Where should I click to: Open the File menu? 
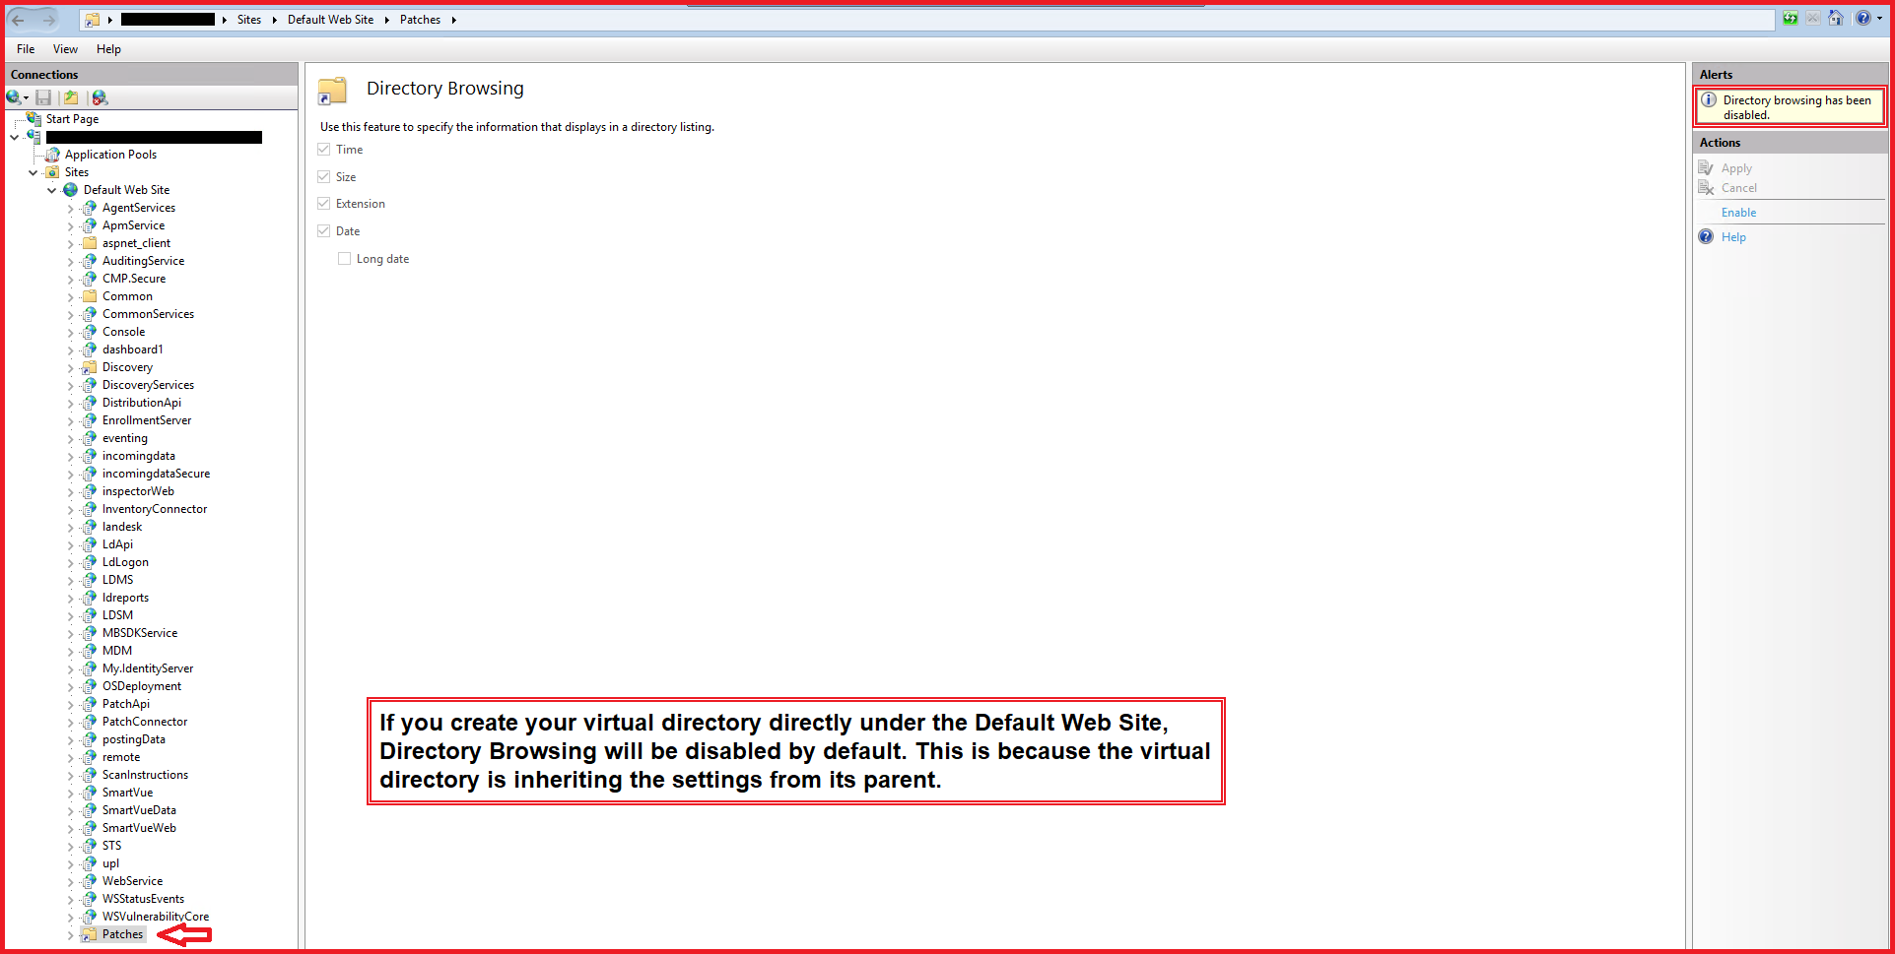(x=26, y=49)
